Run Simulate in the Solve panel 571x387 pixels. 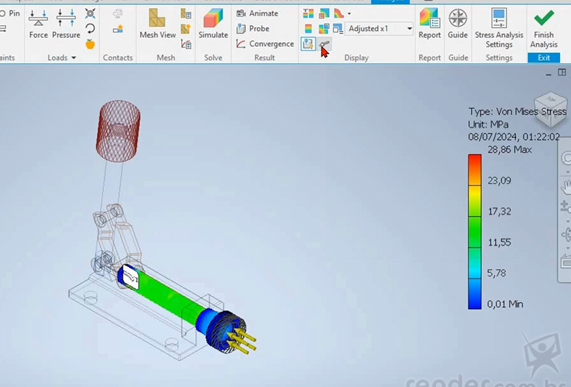point(213,24)
